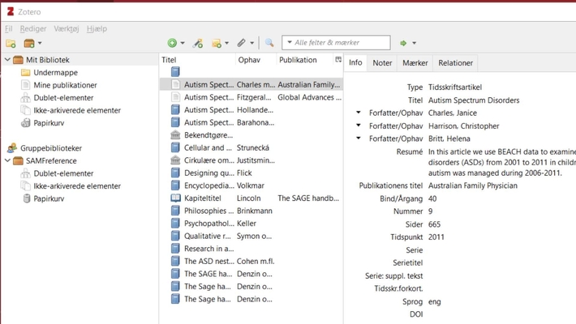Select the 'Bekendtgøre...' statute item
576x324 pixels.
pyautogui.click(x=251, y=135)
